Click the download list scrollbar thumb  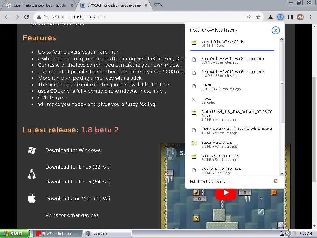click(x=282, y=82)
